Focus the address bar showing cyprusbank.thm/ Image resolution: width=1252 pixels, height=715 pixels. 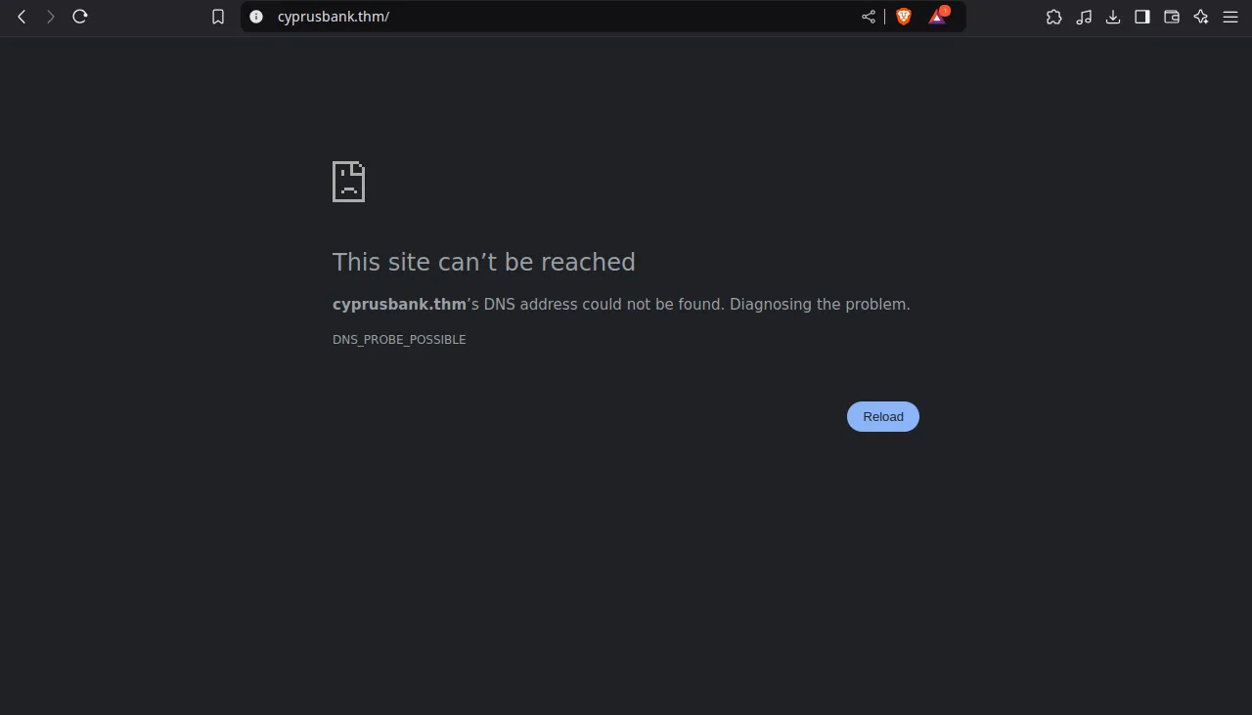coord(558,17)
